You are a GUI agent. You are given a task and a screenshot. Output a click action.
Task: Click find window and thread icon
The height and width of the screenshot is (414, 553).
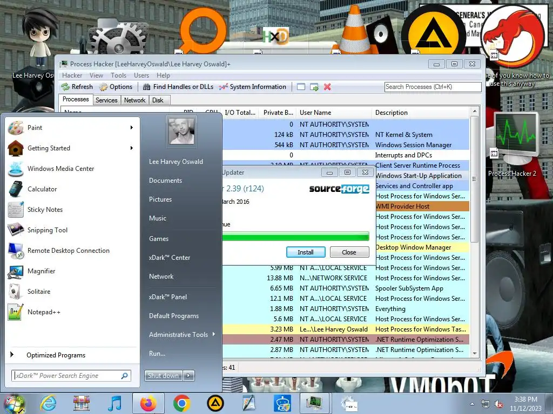[314, 87]
